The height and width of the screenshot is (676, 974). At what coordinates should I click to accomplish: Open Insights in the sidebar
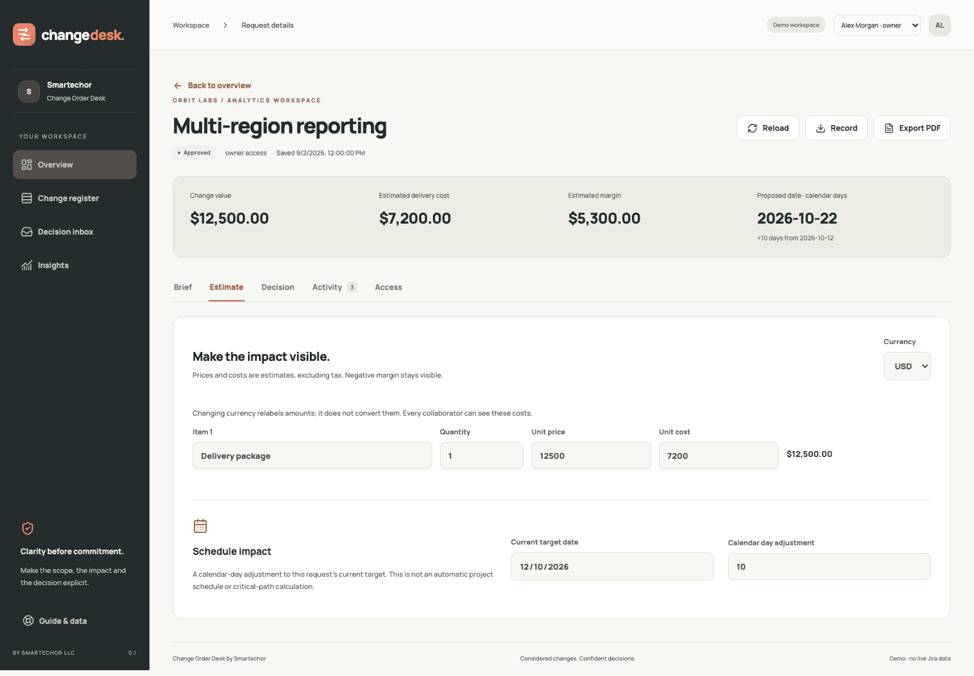pyautogui.click(x=75, y=266)
